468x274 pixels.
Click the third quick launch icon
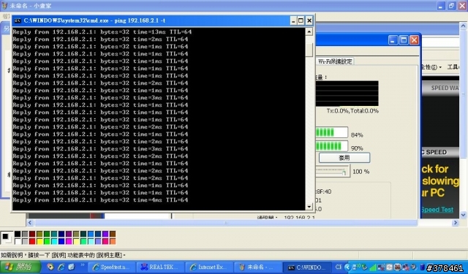(x=72, y=267)
